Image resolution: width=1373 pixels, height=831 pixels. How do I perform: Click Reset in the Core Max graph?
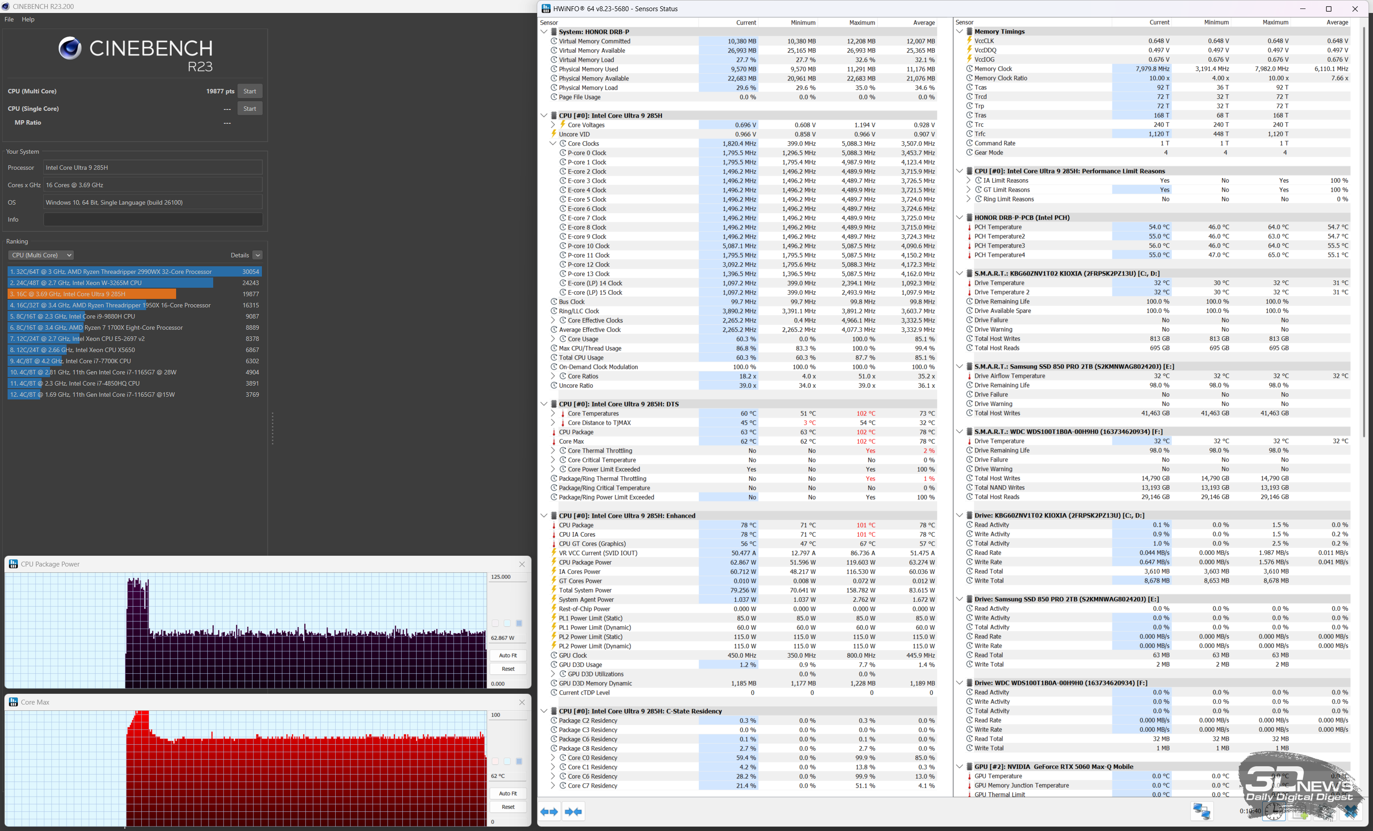508,806
